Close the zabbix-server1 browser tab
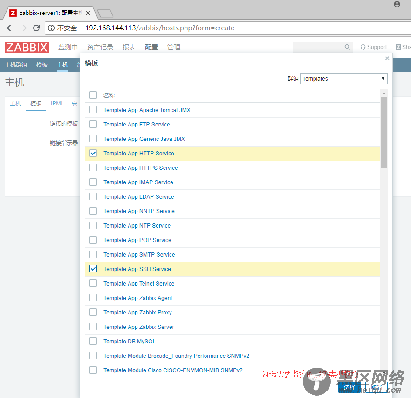This screenshot has width=411, height=398. pyautogui.click(x=88, y=13)
